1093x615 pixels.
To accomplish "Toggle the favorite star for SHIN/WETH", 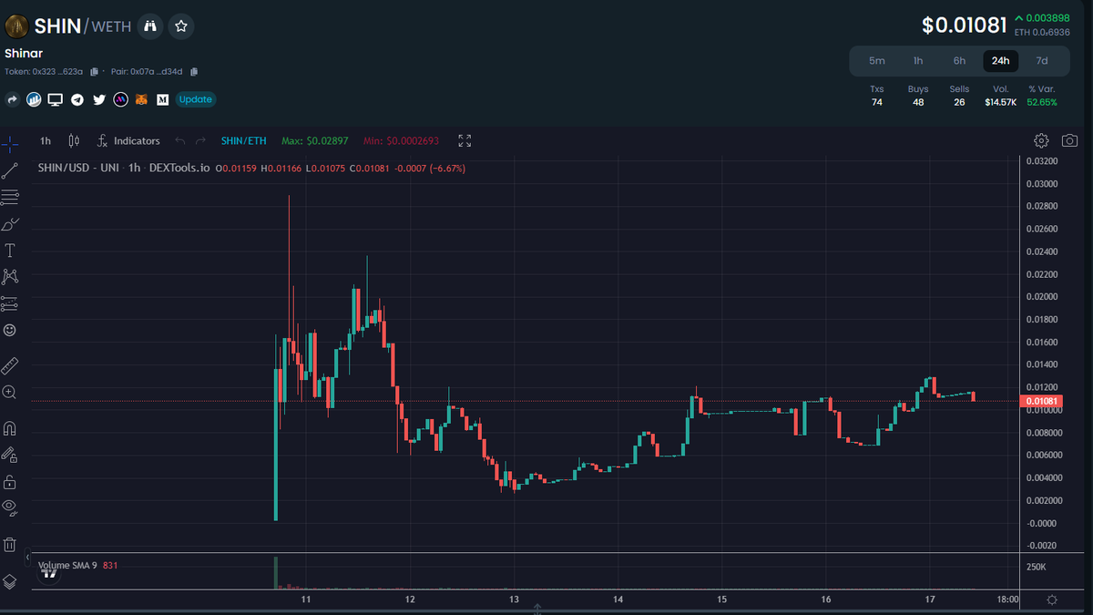I will (x=180, y=26).
